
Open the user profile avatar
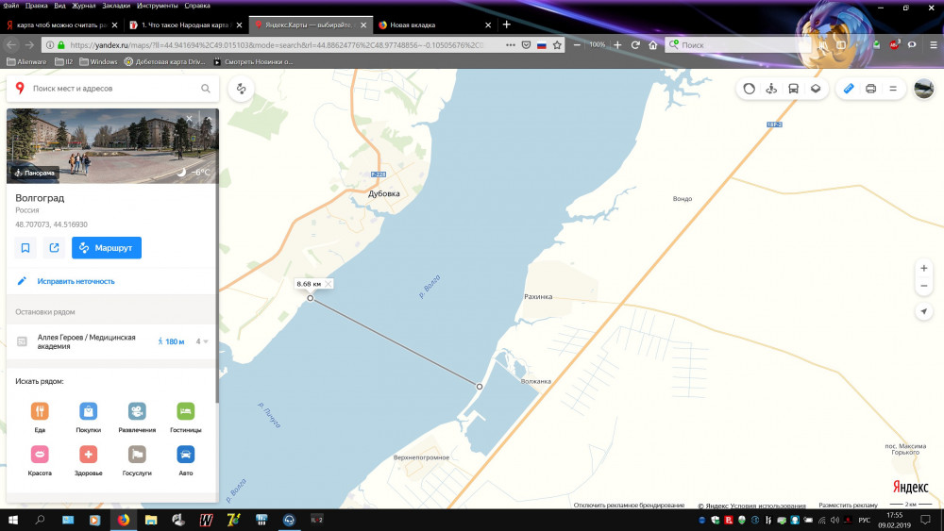[x=923, y=89]
